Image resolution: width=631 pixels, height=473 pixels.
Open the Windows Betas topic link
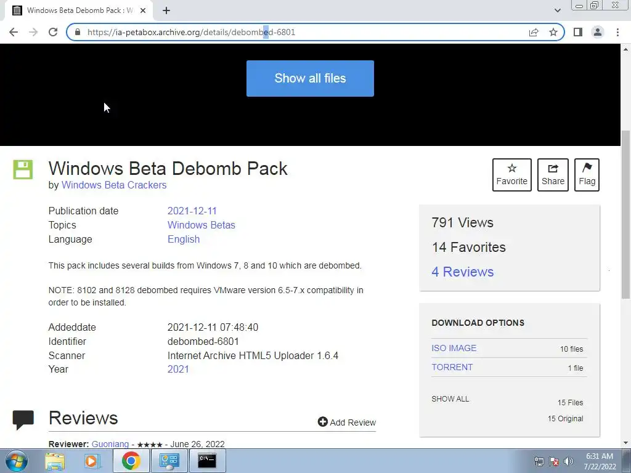coord(202,225)
